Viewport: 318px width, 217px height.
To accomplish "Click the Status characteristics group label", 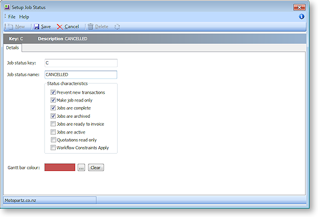I will pyautogui.click(x=68, y=84).
